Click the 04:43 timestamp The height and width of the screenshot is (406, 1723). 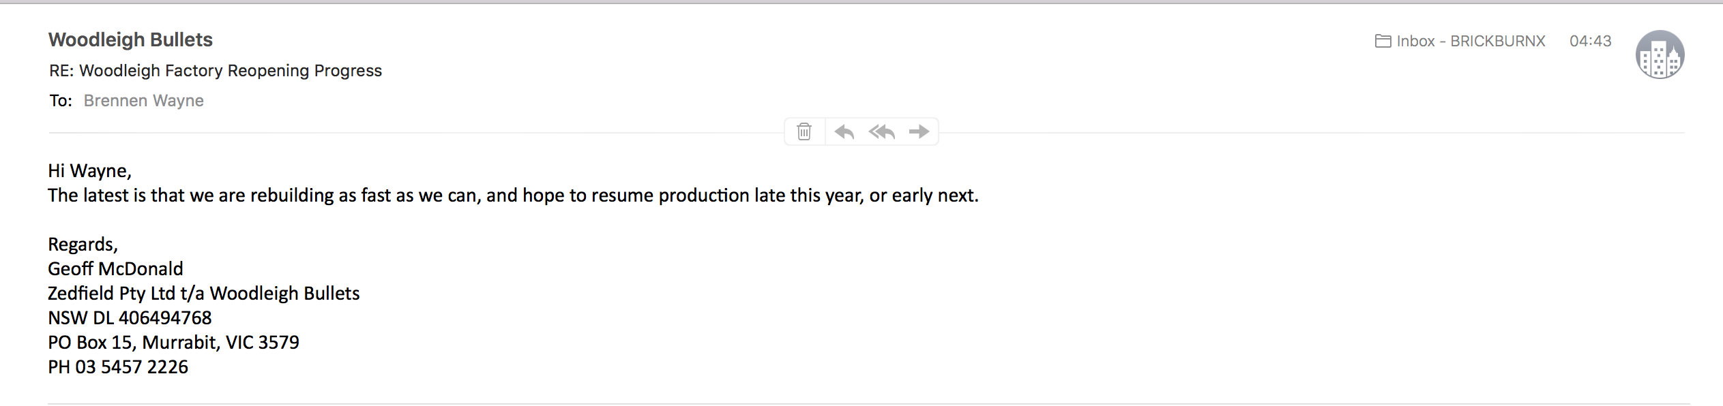[1591, 41]
